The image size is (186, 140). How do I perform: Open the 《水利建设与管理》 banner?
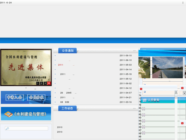(26, 114)
